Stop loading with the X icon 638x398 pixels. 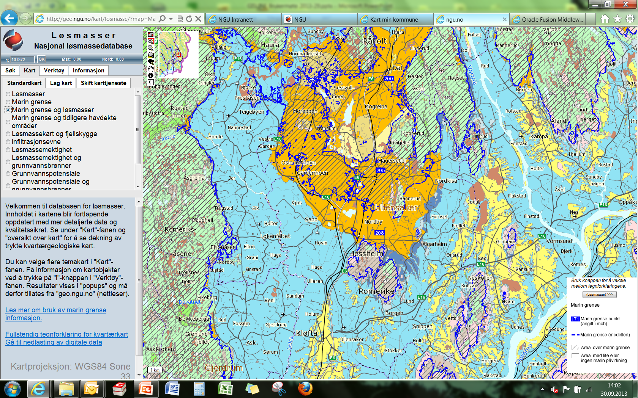(198, 19)
